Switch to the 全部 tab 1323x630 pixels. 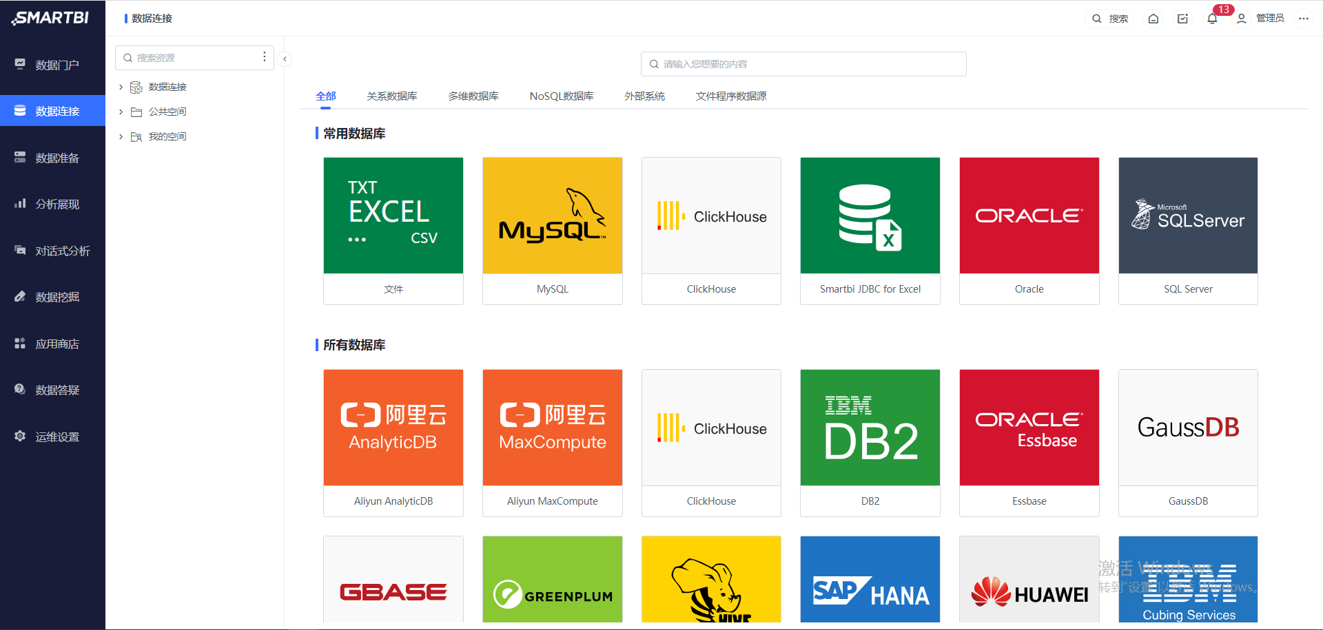(x=326, y=96)
